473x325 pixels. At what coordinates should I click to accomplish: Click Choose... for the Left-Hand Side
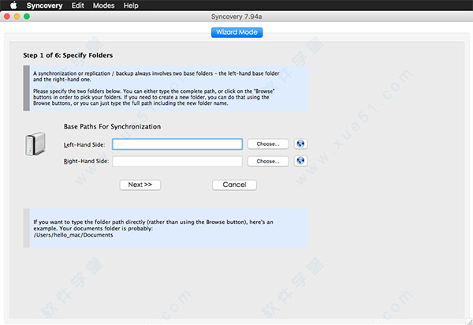pos(267,144)
